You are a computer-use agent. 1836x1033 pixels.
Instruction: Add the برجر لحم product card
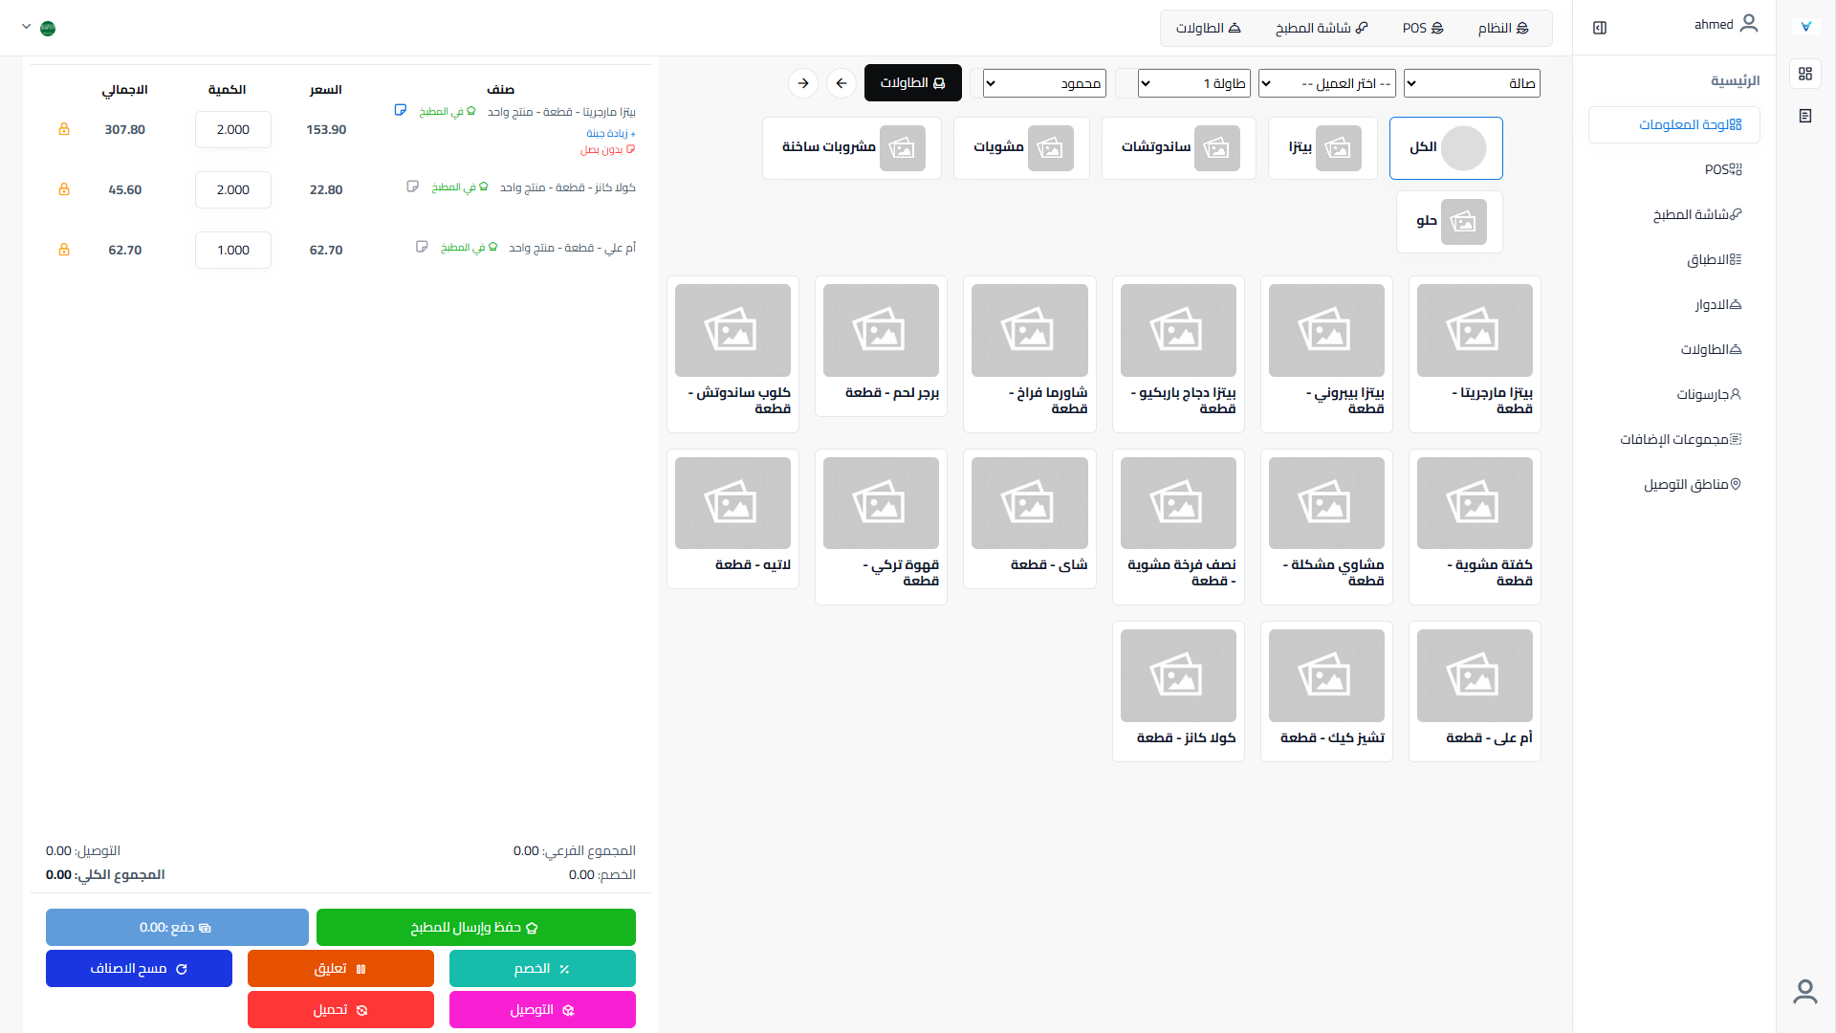click(x=881, y=346)
